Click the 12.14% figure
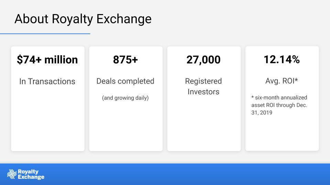Screen dimensions: 330x185 (282, 59)
